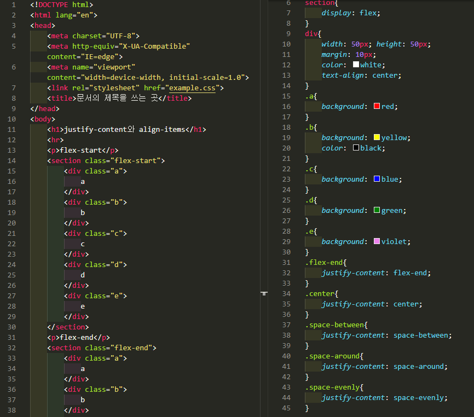This screenshot has width=474, height=417.
Task: Click the <hr> tag on line 12
Action: [x=55, y=140]
